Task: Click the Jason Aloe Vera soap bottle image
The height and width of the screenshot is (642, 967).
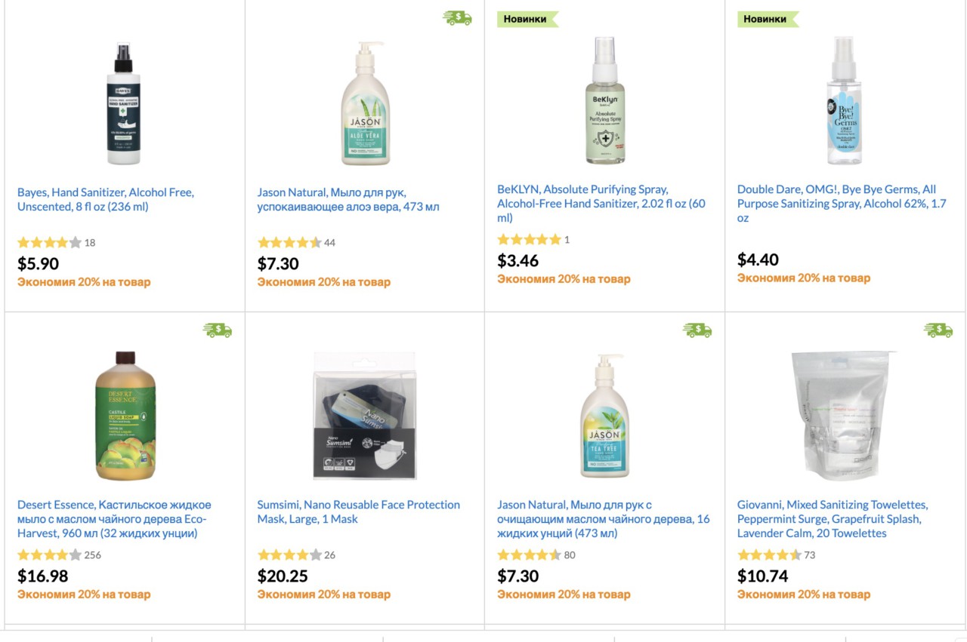Action: [366, 103]
